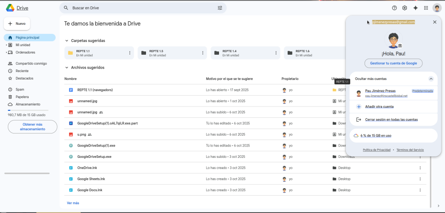
Task: Open more options for REPTE 1.1 folder
Action: tap(130, 53)
